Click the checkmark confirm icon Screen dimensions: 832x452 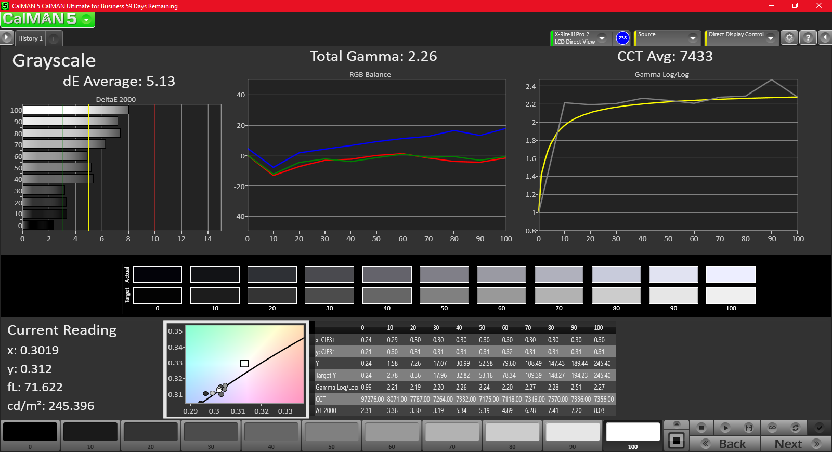tap(819, 428)
